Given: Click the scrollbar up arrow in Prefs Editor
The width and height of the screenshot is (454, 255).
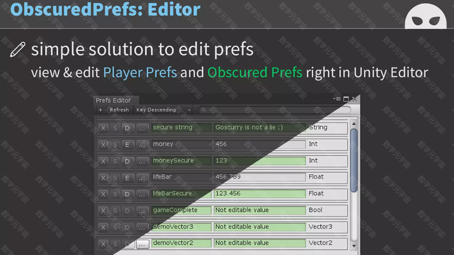Looking at the screenshot, I should point(354,124).
